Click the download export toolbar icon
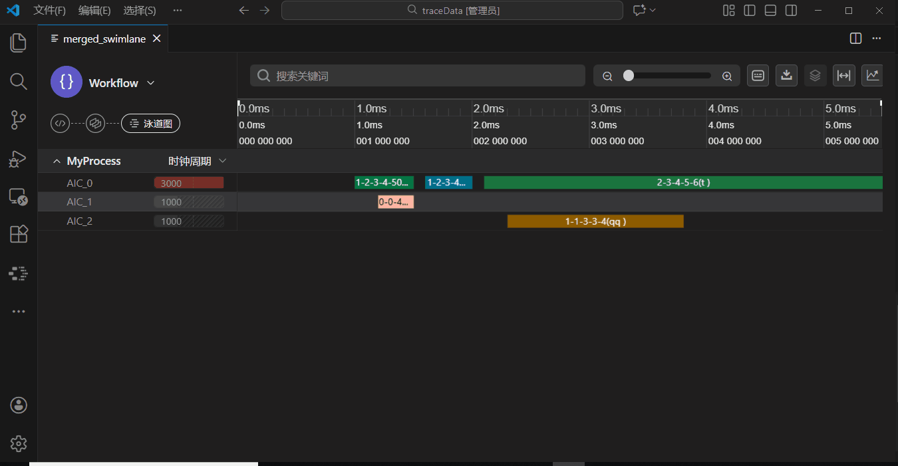 click(x=786, y=75)
